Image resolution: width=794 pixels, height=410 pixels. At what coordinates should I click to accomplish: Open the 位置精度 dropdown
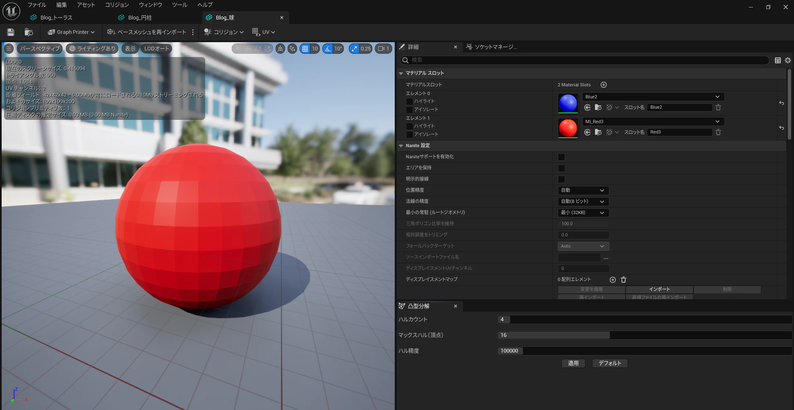[x=583, y=191]
